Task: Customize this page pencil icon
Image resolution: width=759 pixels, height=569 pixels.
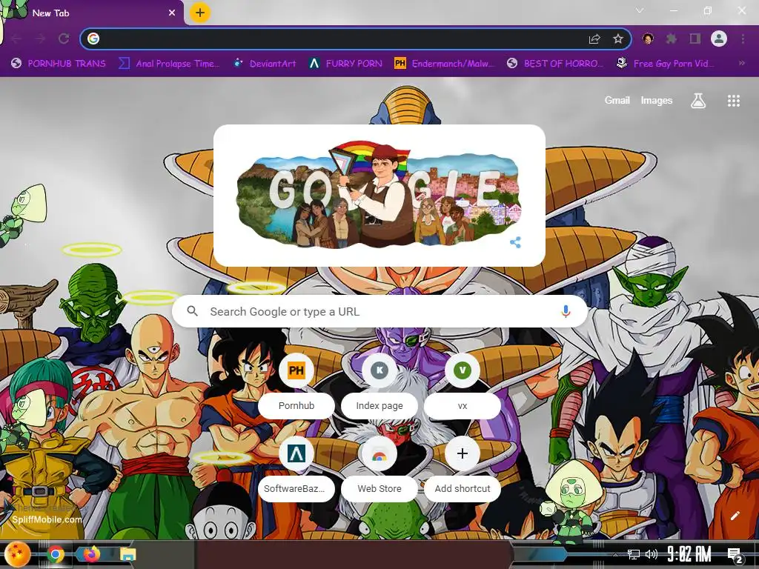Action: click(735, 516)
